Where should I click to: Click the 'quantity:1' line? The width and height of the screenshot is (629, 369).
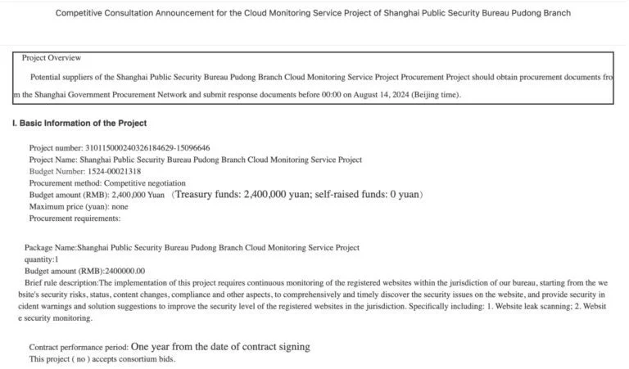pos(42,259)
